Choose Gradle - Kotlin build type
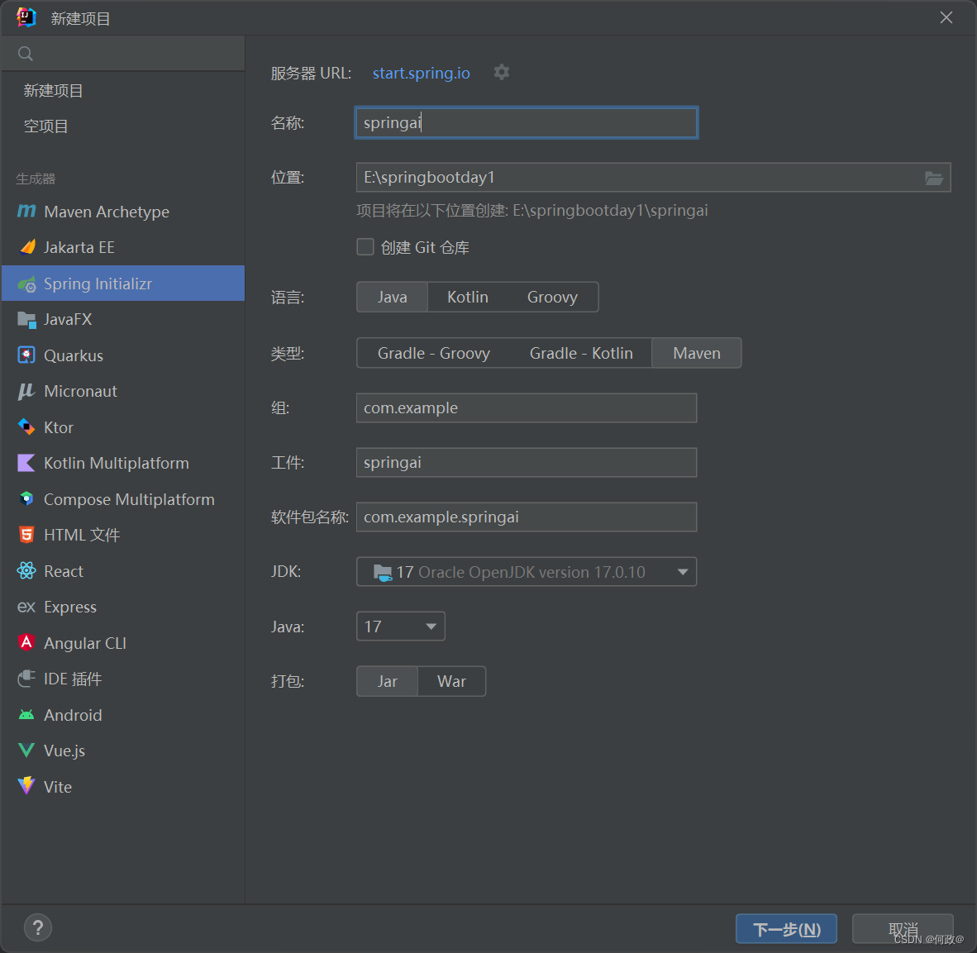 [581, 353]
